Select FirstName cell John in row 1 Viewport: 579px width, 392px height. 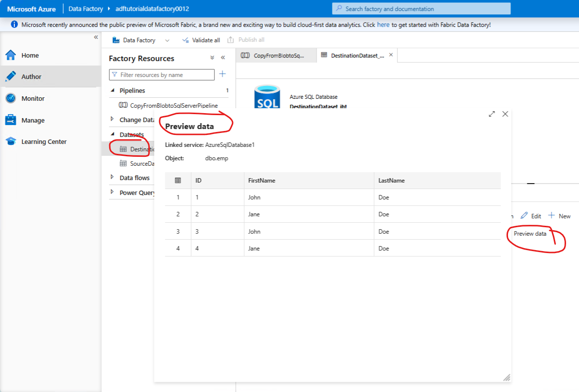309,197
